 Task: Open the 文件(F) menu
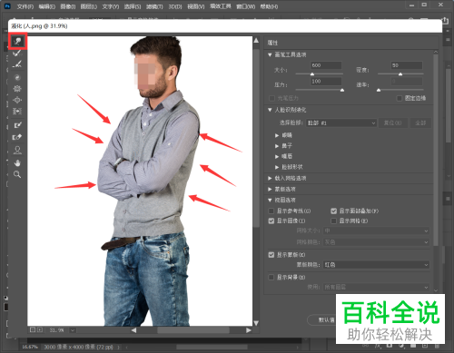(25, 6)
